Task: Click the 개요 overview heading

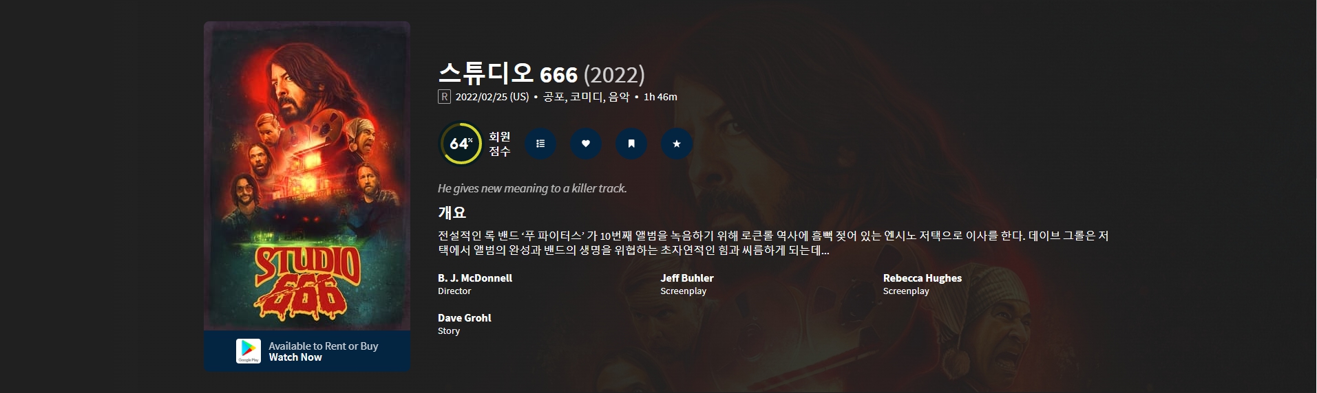Action: click(x=452, y=212)
